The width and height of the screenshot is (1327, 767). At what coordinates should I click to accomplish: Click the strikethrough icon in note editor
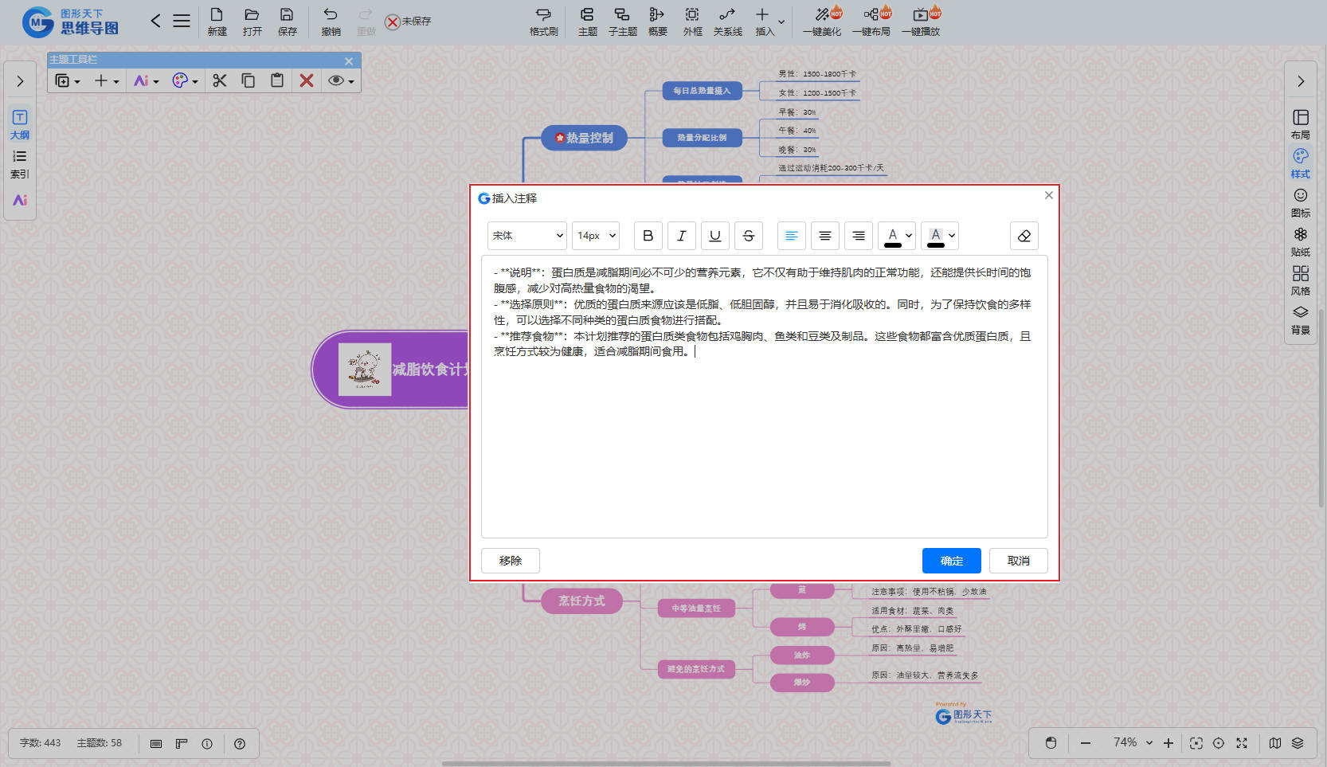pyautogui.click(x=748, y=236)
